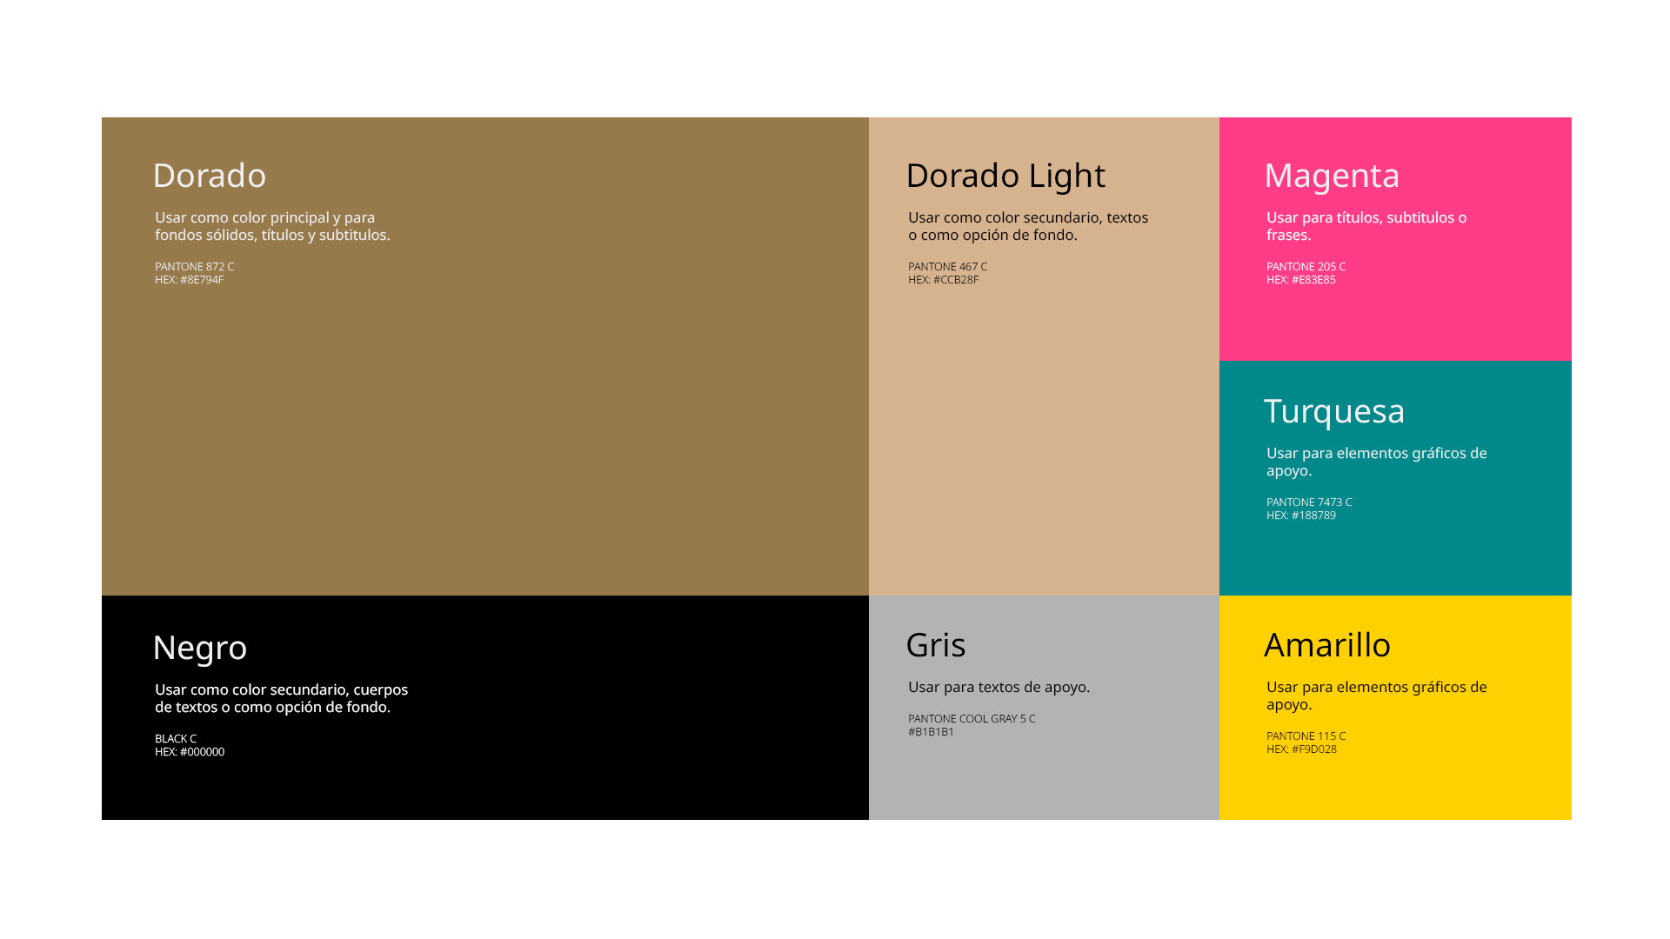Click the Magenta usage description text
1670x939 pixels.
1366,226
